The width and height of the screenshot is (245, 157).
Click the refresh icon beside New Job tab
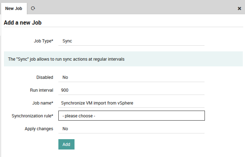33,8
